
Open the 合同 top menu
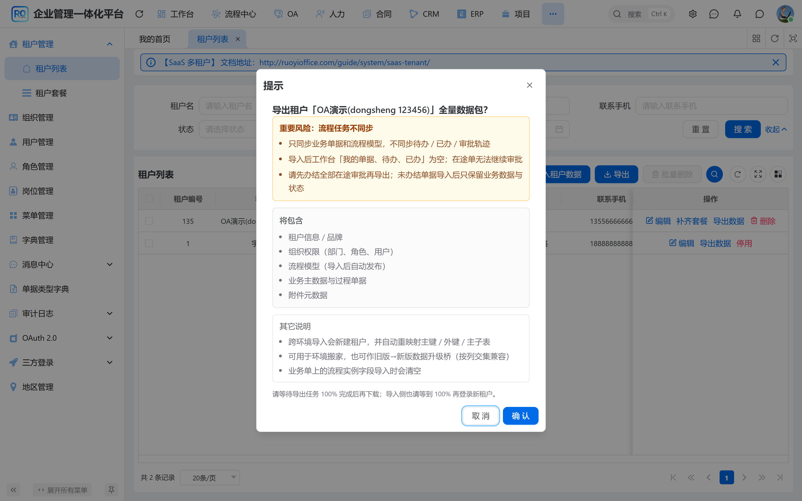[377, 14]
